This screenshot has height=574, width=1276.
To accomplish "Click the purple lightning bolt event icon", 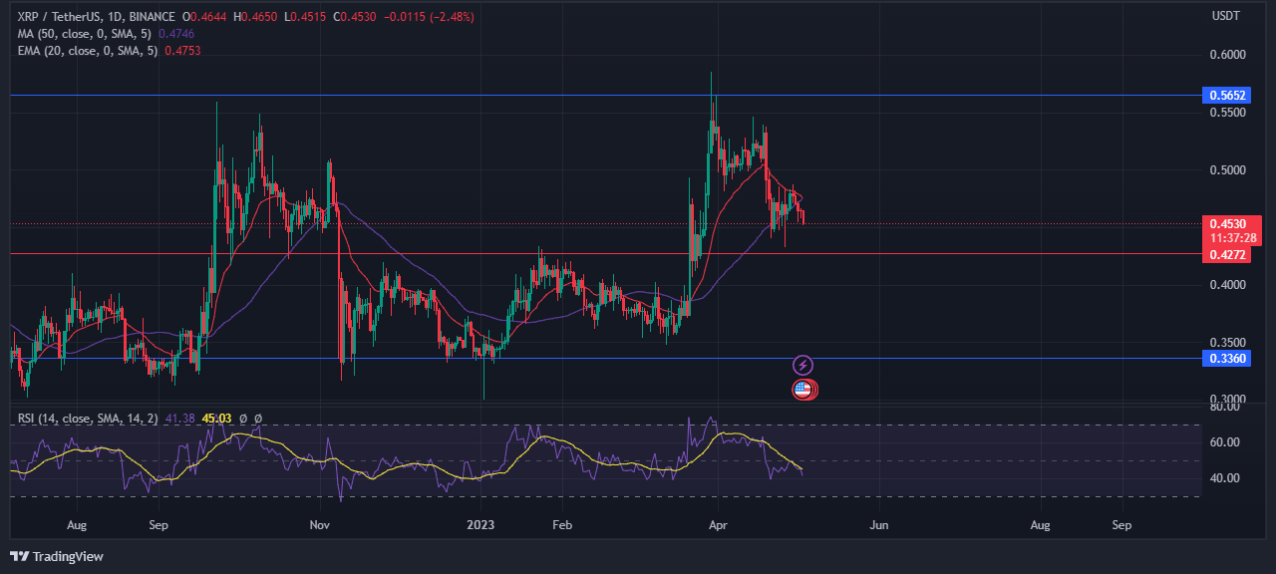I will (802, 365).
